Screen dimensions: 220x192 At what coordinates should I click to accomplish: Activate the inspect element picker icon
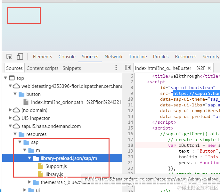(x=9, y=57)
